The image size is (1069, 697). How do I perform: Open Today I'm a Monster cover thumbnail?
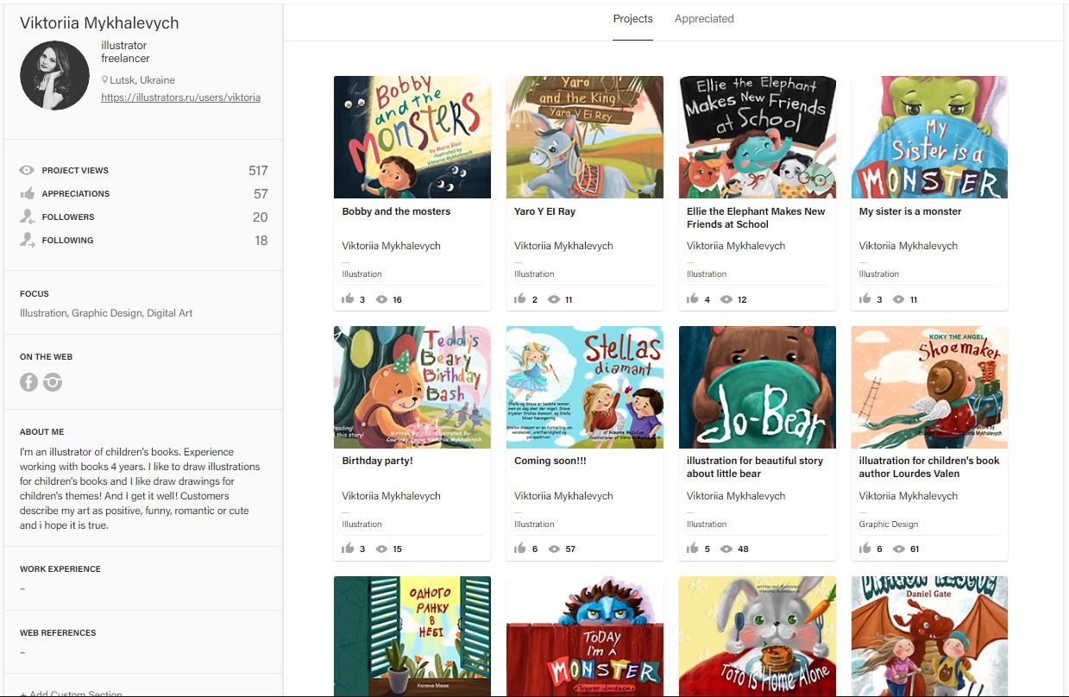tap(585, 637)
